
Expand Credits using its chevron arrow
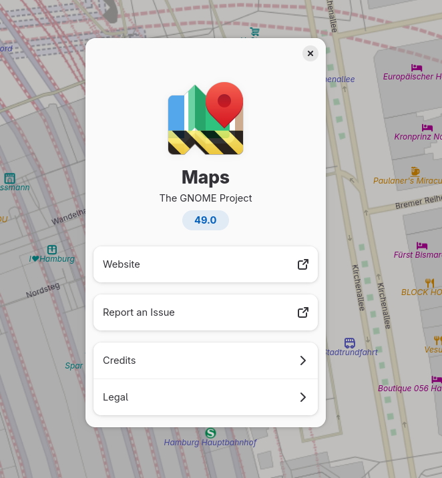pyautogui.click(x=303, y=361)
